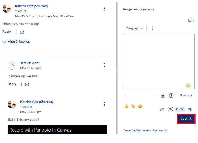Open more toolbar options next to Paragraph
The width and height of the screenshot is (198, 143).
tap(152, 28)
